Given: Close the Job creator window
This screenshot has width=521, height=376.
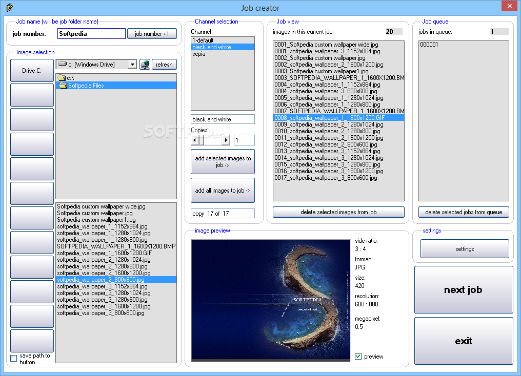Looking at the screenshot, I should [x=510, y=6].
